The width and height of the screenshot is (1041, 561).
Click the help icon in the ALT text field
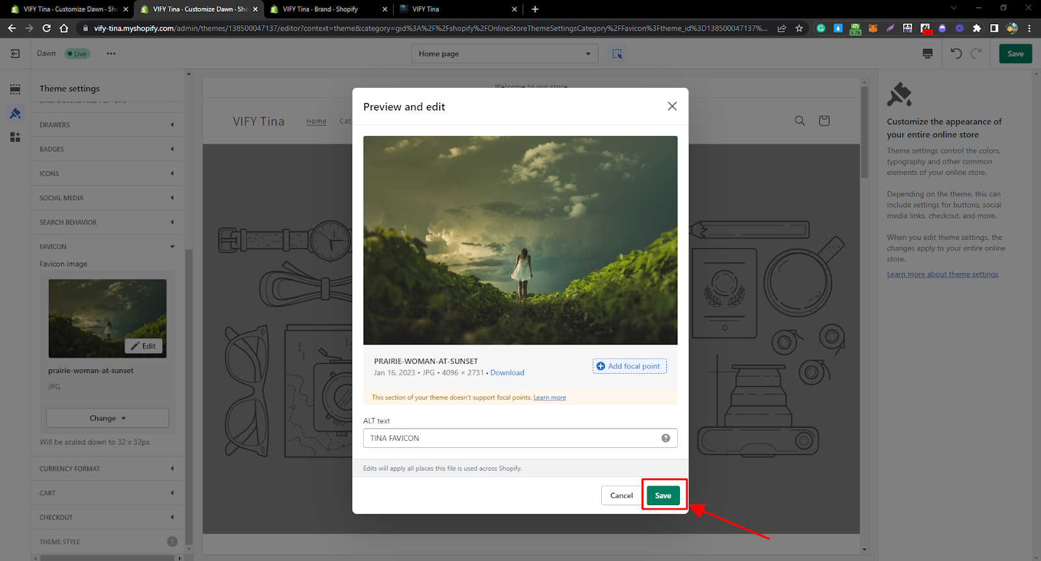[666, 438]
